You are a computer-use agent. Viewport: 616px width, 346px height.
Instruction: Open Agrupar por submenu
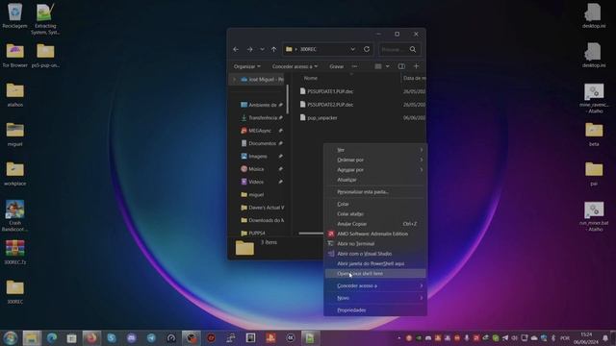(375, 170)
